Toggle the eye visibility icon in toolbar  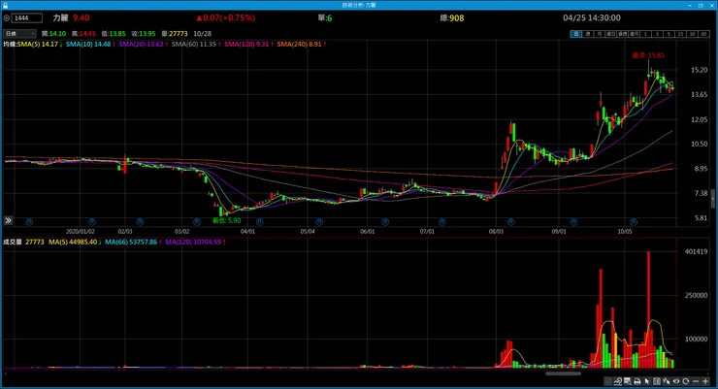[x=676, y=381]
